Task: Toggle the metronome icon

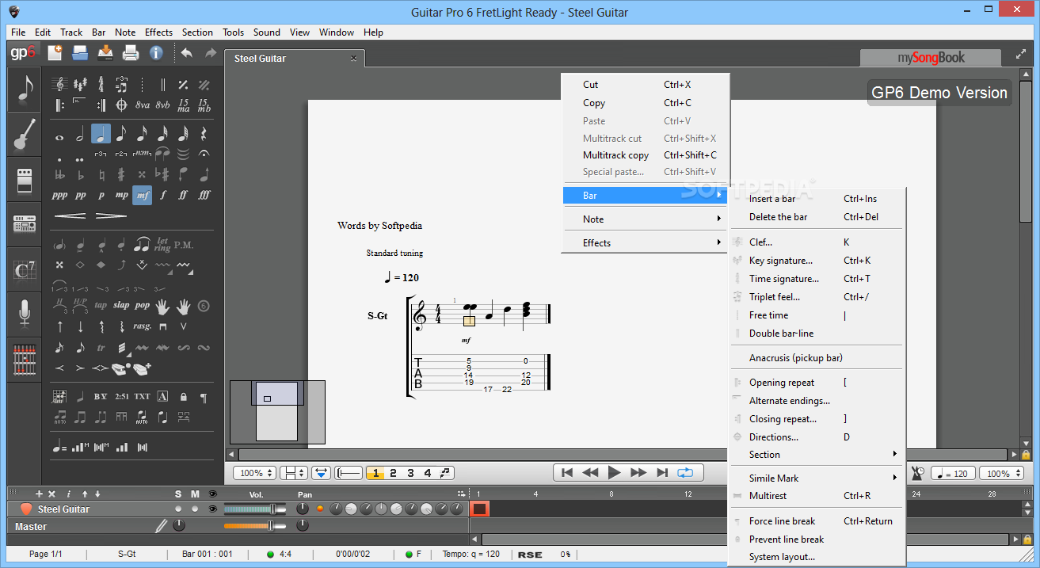Action: 917,473
